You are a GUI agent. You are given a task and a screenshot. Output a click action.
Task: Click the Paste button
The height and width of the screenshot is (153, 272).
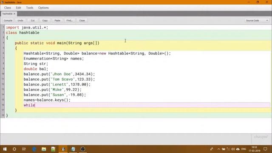click(x=57, y=20)
